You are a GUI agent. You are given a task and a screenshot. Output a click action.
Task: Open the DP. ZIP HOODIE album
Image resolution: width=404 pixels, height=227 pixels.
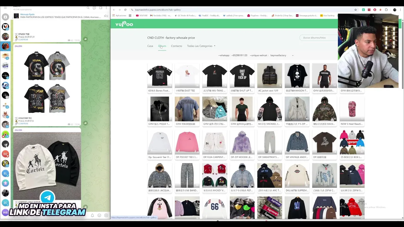click(242, 144)
